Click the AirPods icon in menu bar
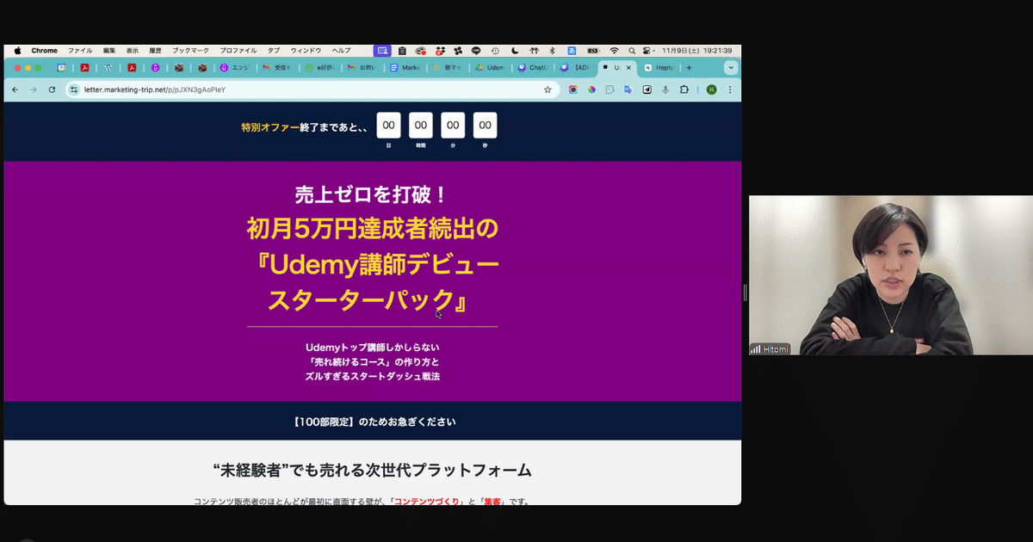Viewport: 1033px width, 542px height. (535, 51)
